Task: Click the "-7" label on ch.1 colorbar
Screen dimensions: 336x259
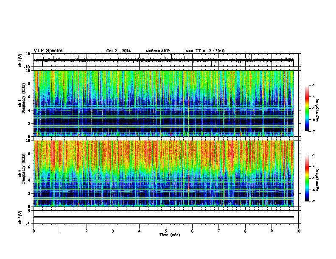Action: [x=313, y=131]
